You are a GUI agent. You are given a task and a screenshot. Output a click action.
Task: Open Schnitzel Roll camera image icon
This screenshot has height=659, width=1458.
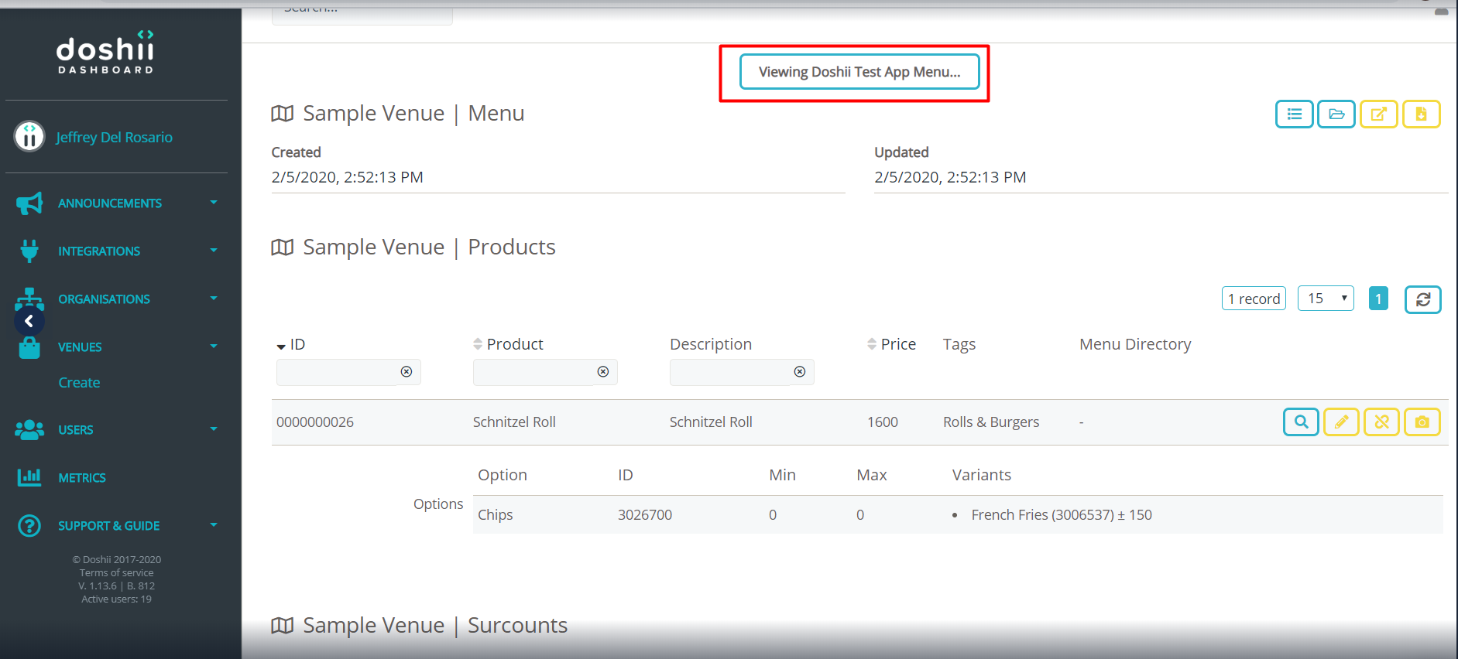click(x=1422, y=422)
